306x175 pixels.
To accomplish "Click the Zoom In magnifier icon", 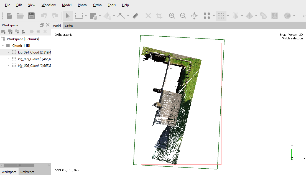I will tap(172, 16).
